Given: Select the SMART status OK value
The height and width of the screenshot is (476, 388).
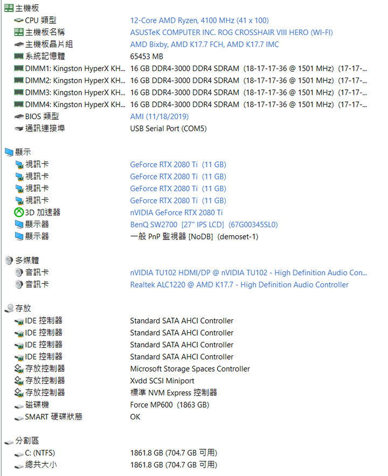Looking at the screenshot, I should tap(135, 417).
